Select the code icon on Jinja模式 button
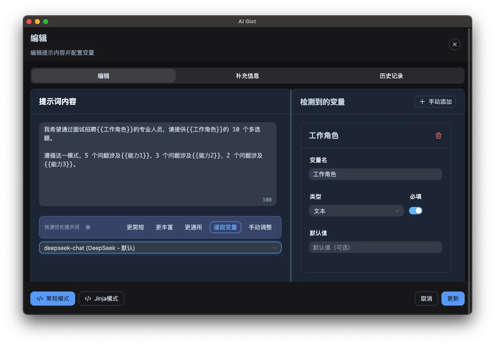This screenshot has width=495, height=345. coord(88,299)
